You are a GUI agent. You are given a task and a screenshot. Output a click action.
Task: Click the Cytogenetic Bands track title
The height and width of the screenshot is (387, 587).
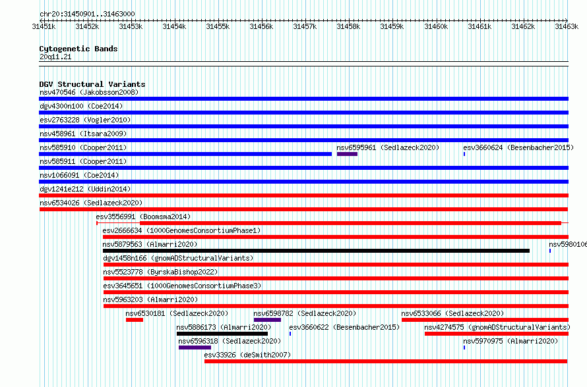coord(78,49)
